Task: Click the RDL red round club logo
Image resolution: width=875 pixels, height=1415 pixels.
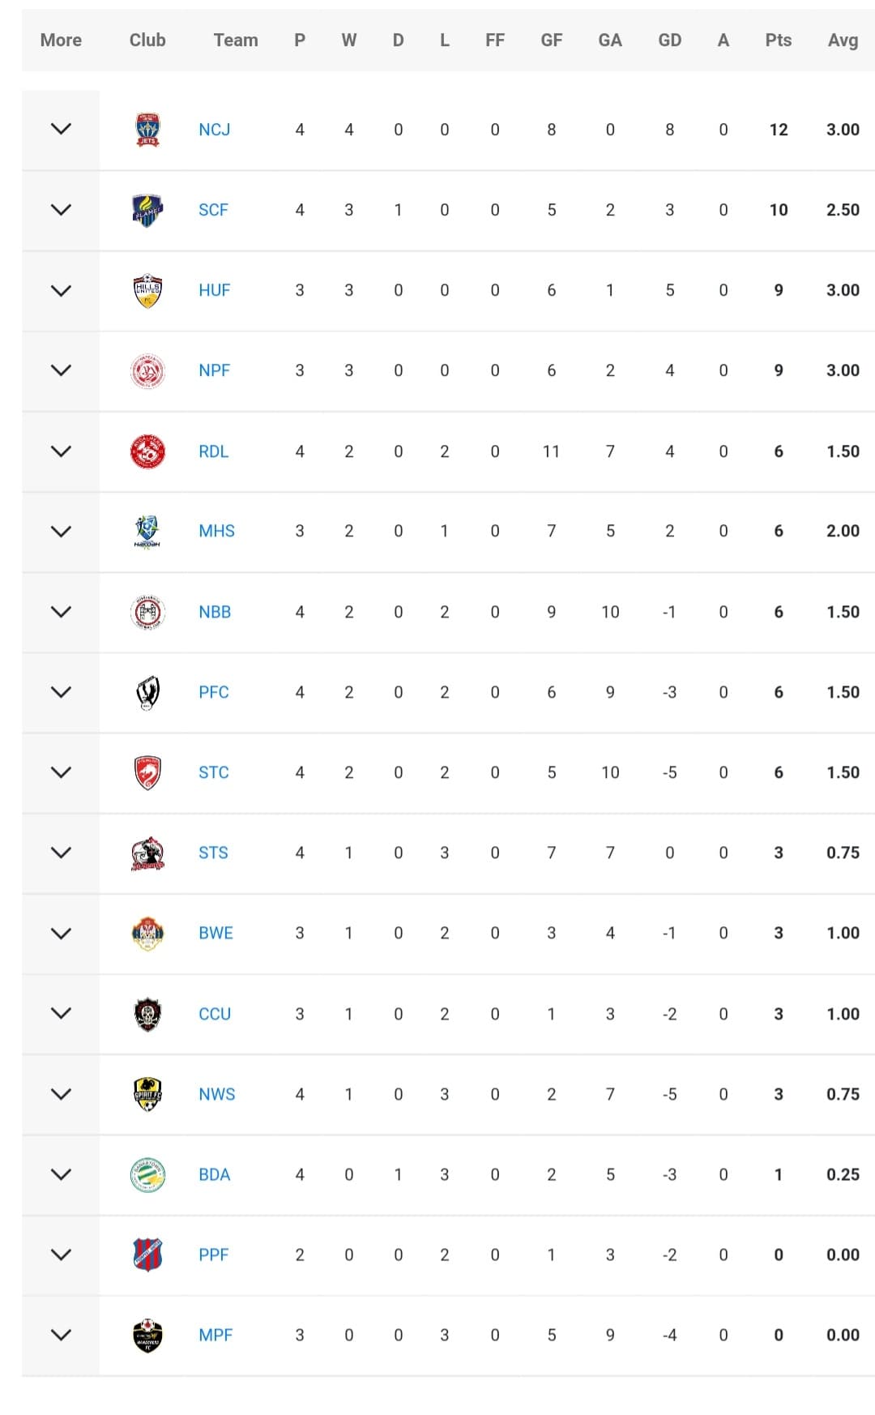Action: point(147,451)
